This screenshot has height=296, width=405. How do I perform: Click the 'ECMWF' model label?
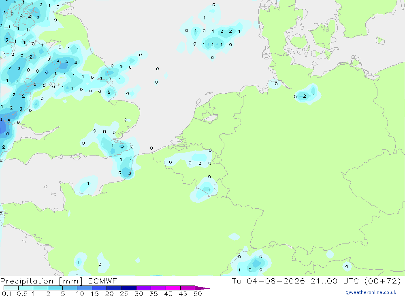102,281
